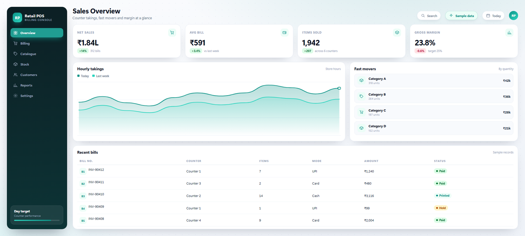Click the ₹36k value for Category B
525x236 pixels.
(507, 97)
